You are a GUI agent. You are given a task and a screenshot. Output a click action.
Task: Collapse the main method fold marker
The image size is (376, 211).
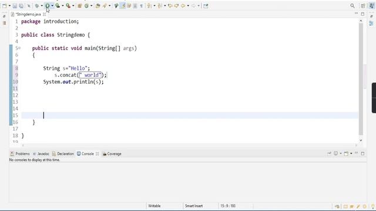(x=19, y=48)
